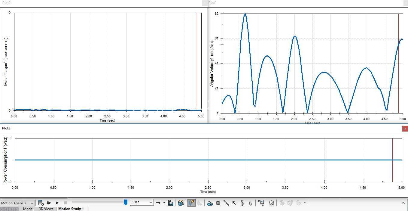Toggle the AutoKey button

click(191, 203)
